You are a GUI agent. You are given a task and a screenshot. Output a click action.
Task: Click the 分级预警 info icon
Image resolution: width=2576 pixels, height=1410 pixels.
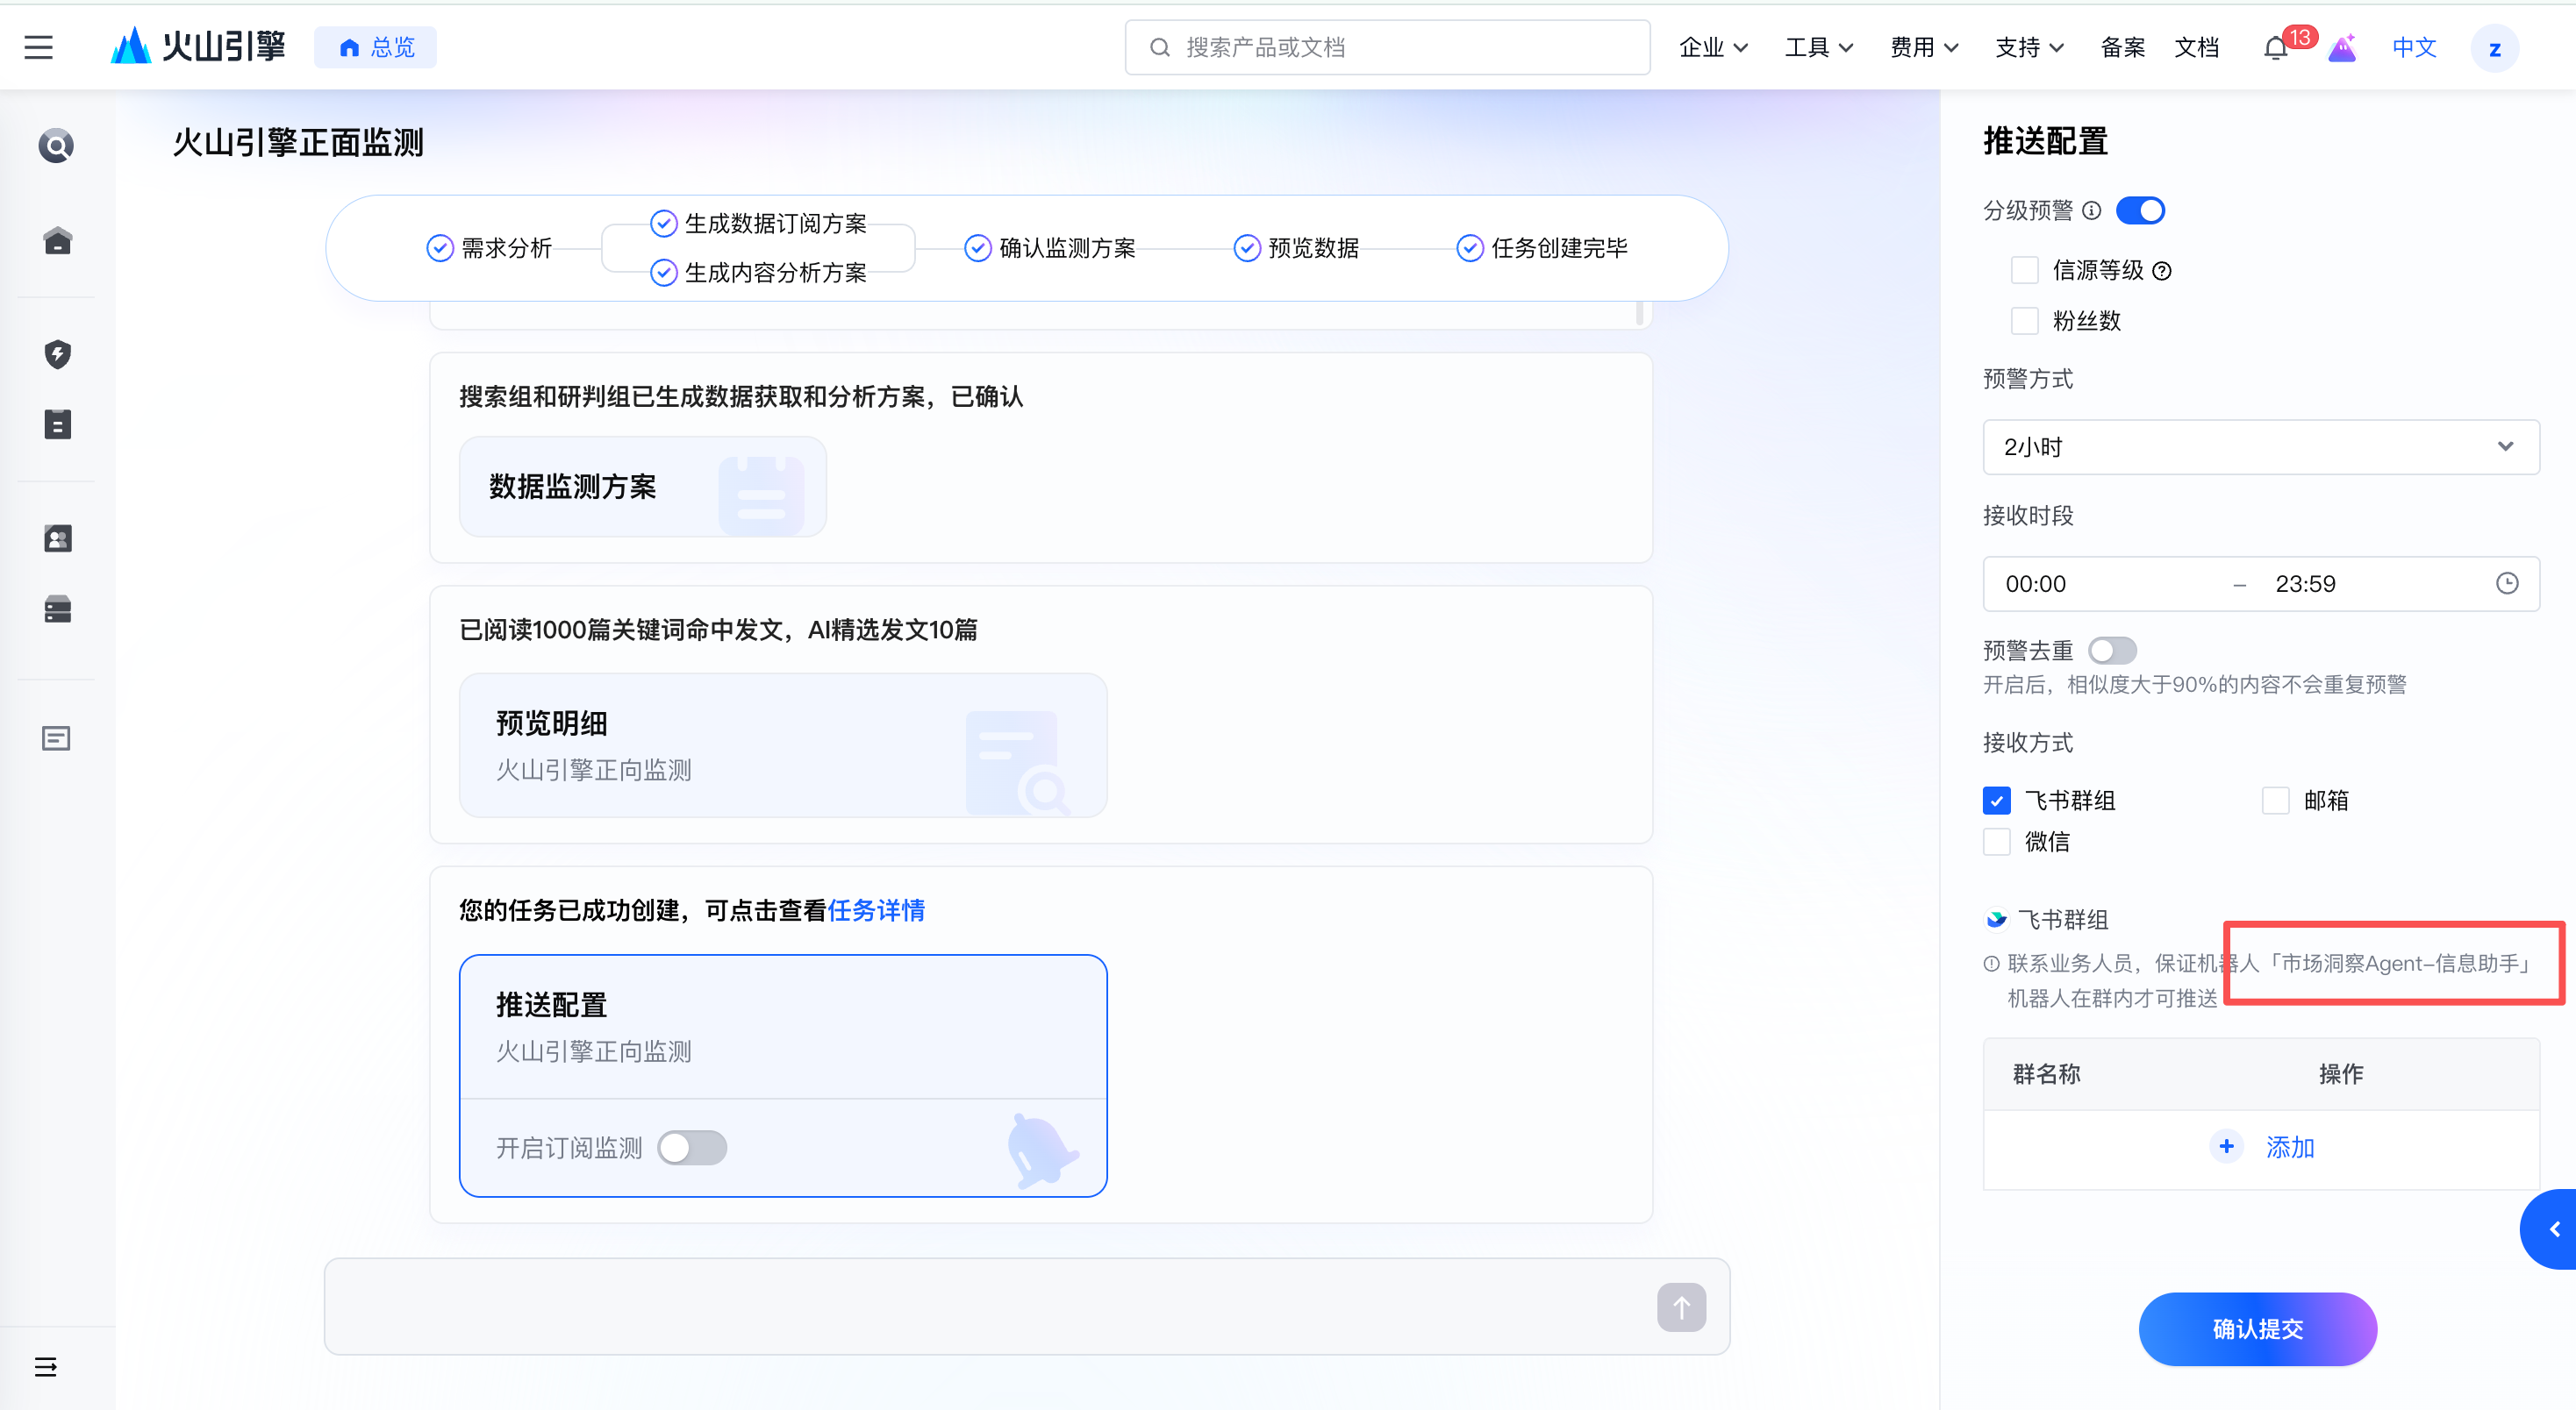pyautogui.click(x=2092, y=210)
